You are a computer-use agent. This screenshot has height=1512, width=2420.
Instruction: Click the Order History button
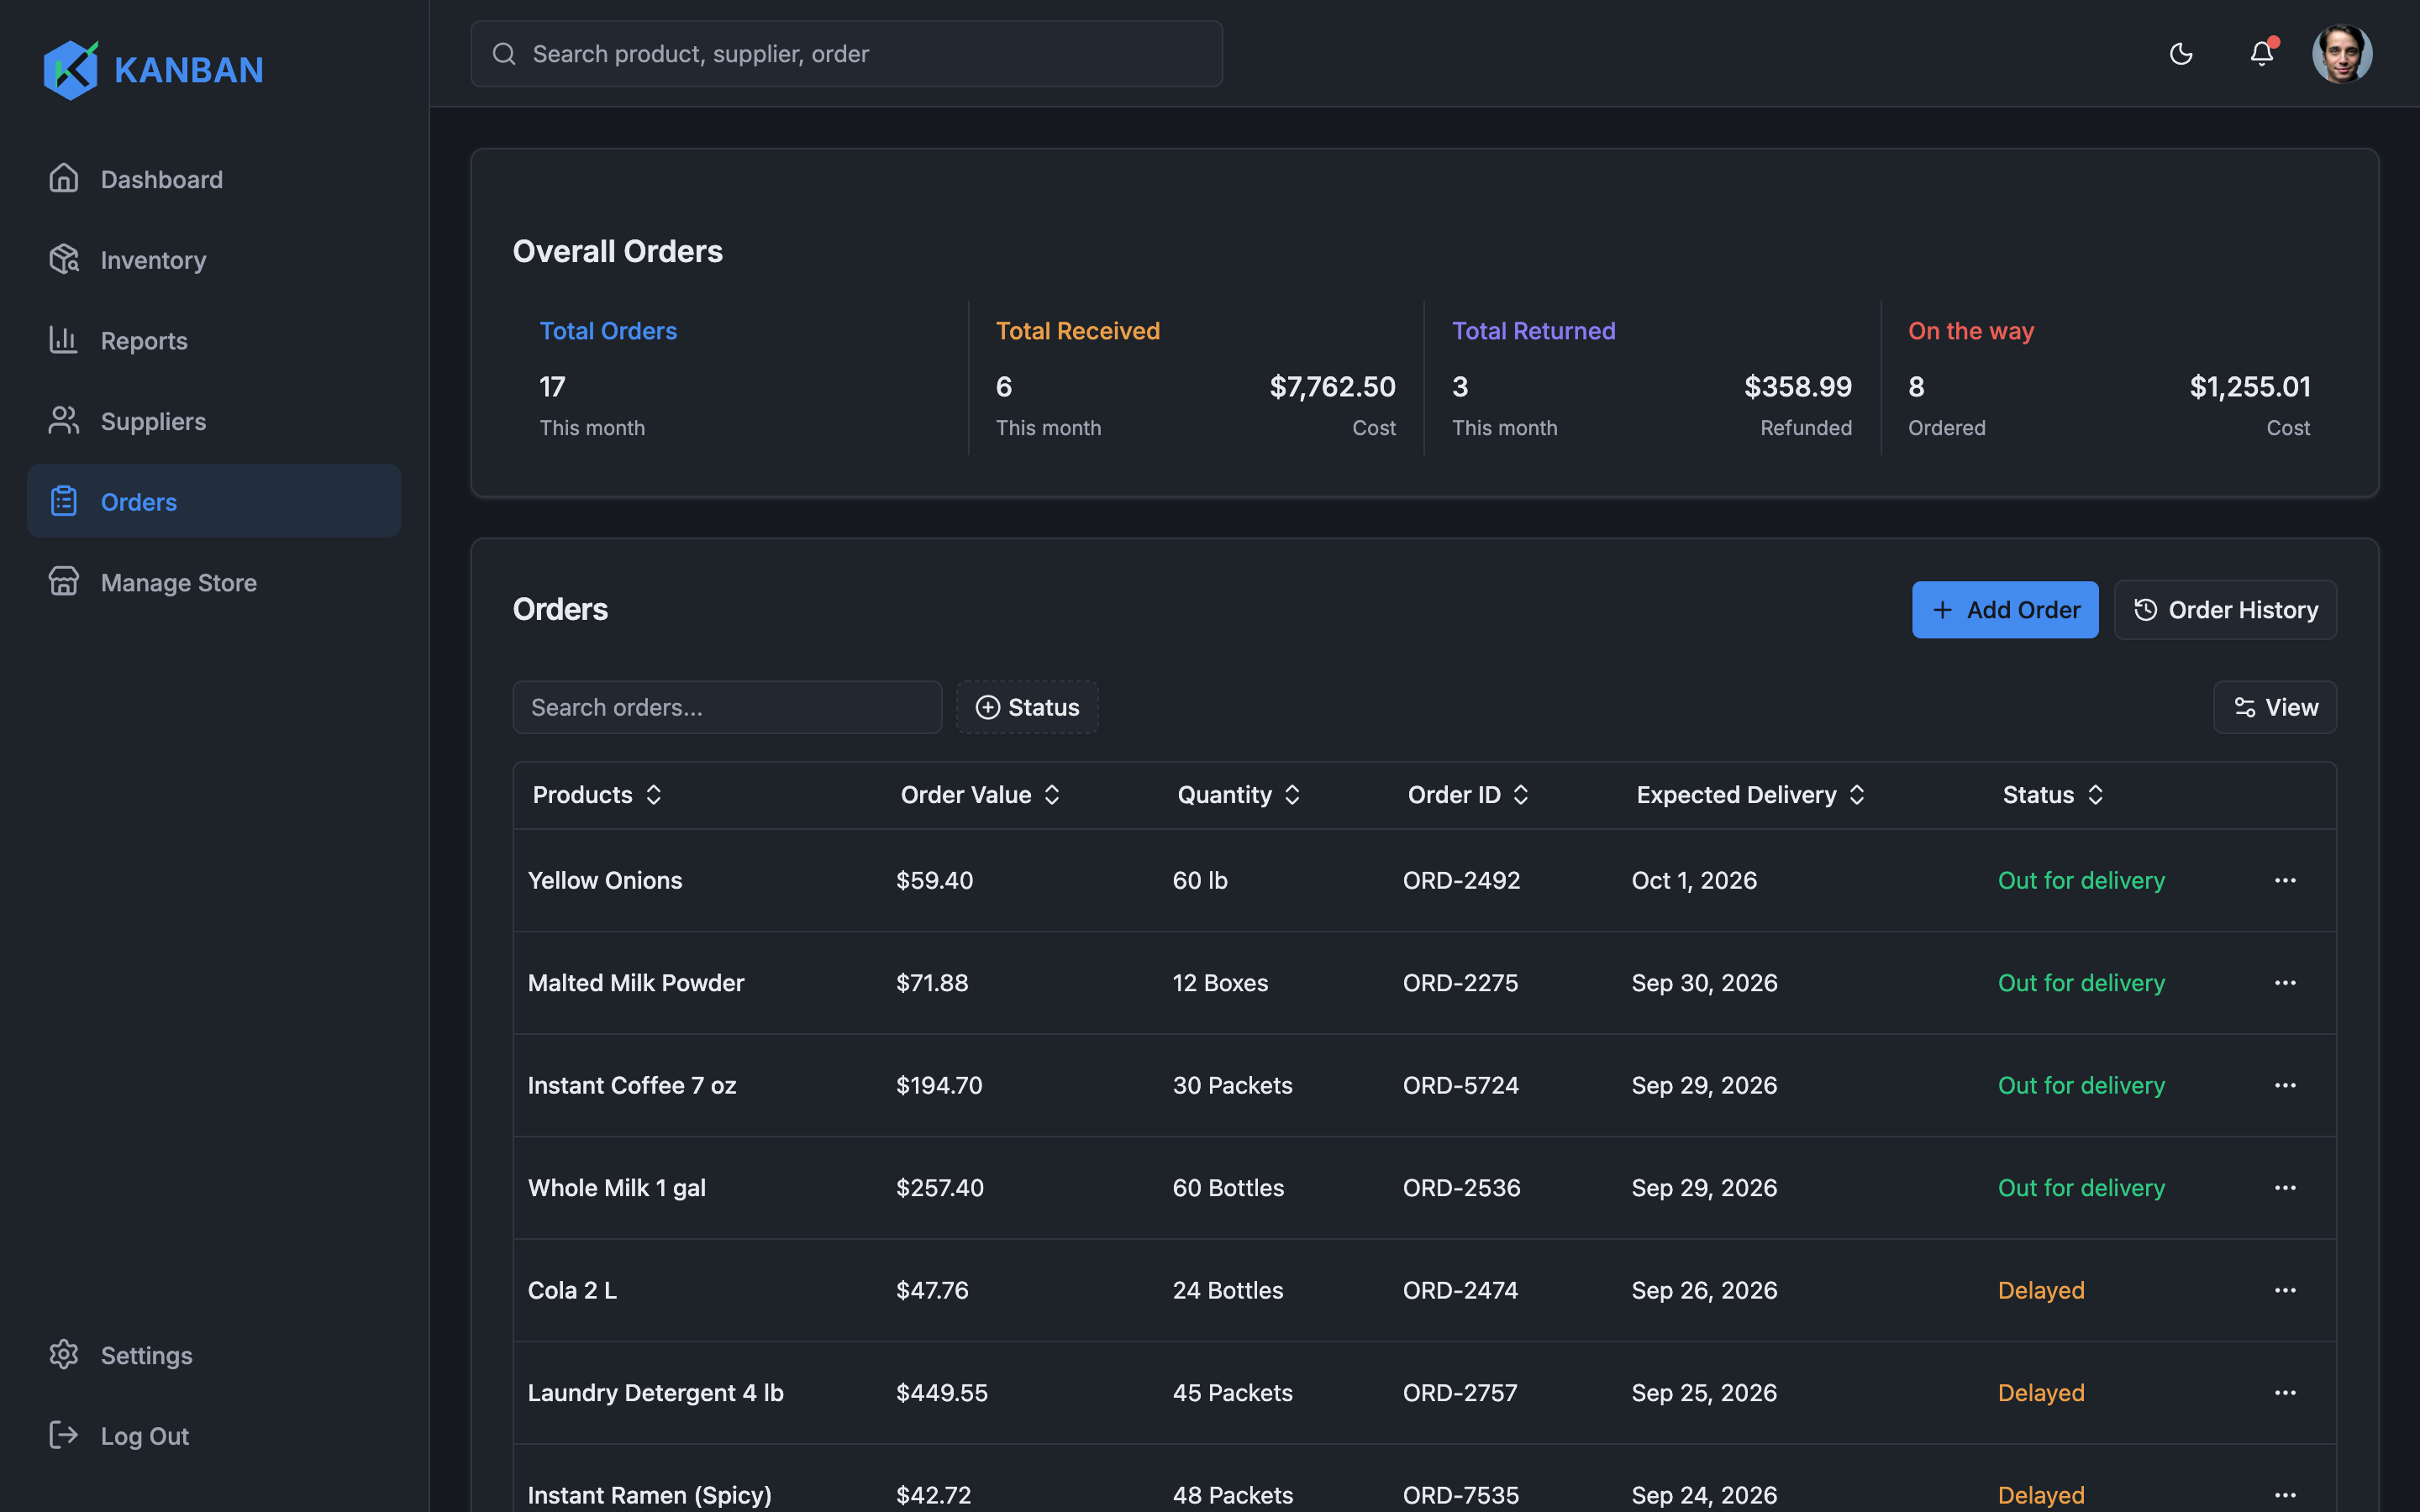[2225, 610]
